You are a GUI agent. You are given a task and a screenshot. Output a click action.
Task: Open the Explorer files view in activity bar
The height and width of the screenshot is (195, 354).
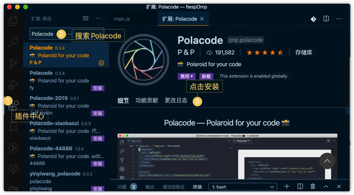click(x=13, y=21)
